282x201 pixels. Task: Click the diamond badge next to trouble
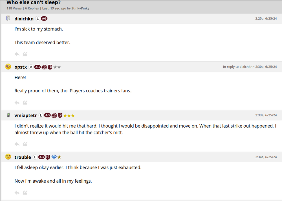pyautogui.click(x=54, y=157)
